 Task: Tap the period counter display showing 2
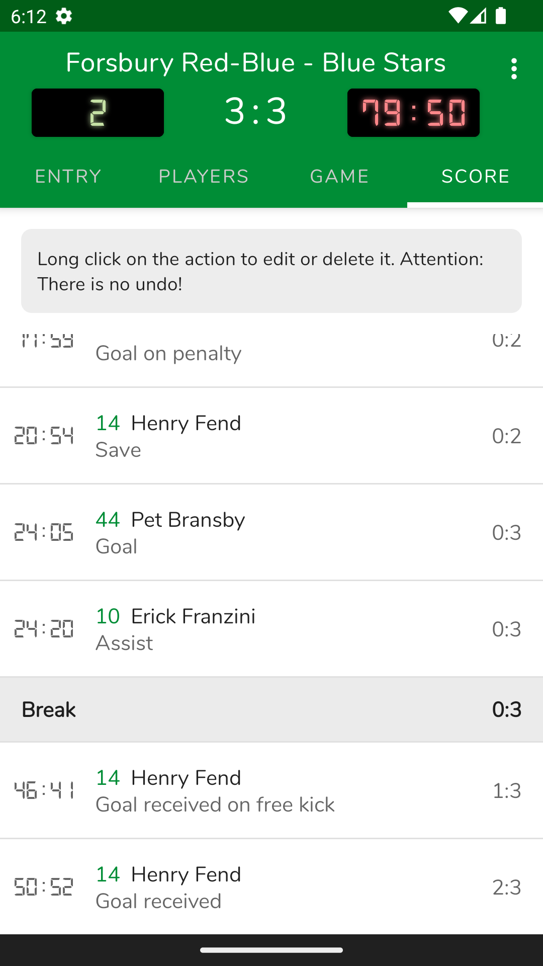point(98,113)
